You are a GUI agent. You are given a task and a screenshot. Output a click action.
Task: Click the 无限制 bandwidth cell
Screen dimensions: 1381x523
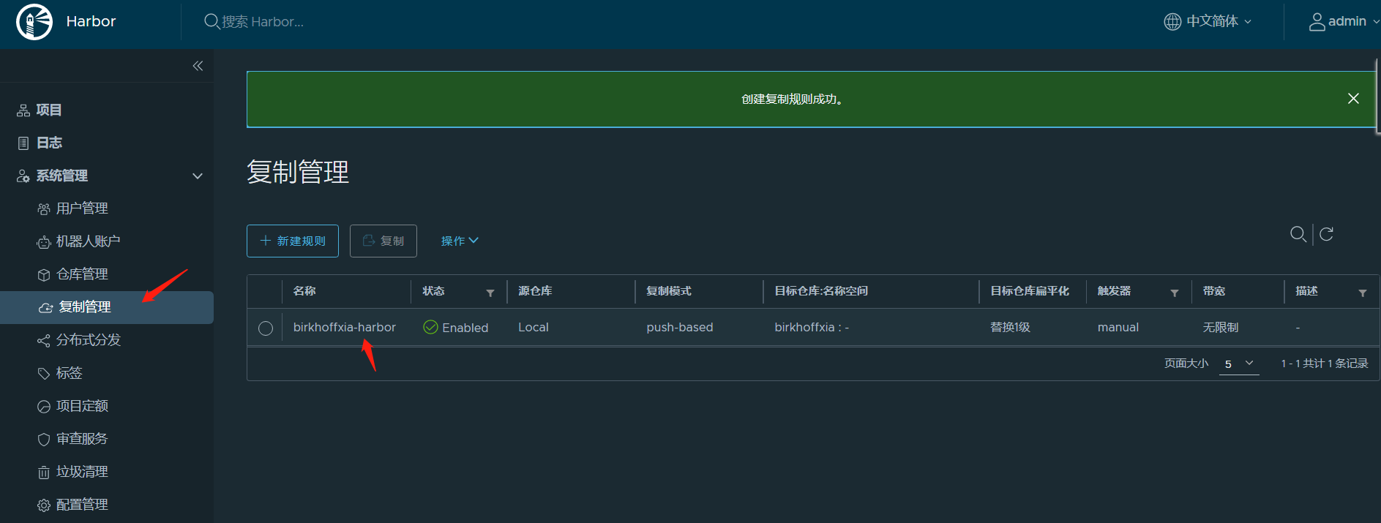(x=1221, y=327)
